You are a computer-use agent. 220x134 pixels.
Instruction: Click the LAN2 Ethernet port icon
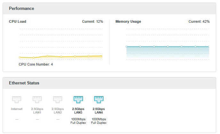coord(58,99)
